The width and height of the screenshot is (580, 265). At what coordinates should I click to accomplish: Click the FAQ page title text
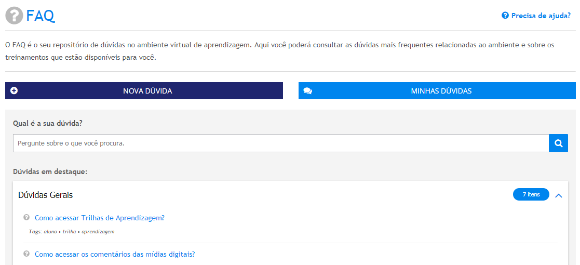(x=41, y=16)
